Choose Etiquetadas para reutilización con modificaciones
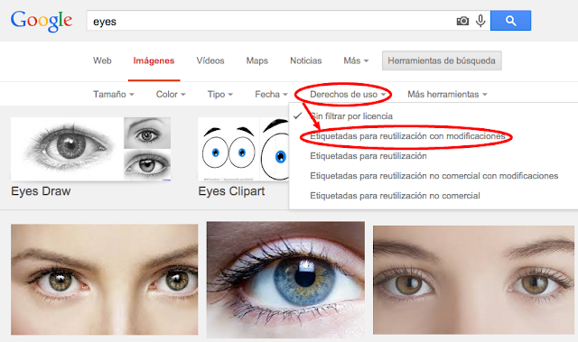The image size is (578, 342). (x=407, y=136)
